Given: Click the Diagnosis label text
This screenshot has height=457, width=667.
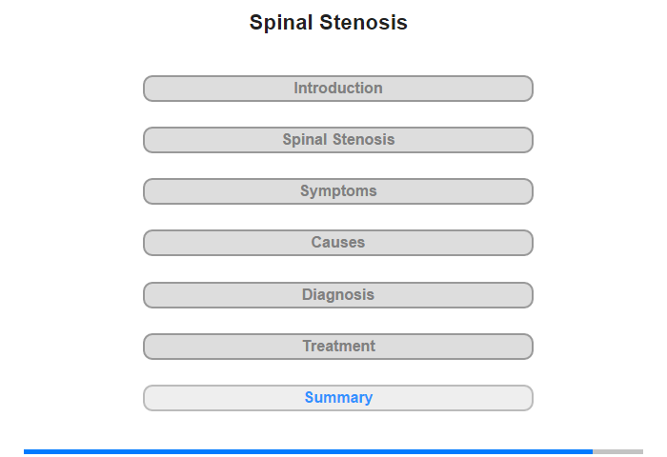Looking at the screenshot, I should (x=338, y=294).
